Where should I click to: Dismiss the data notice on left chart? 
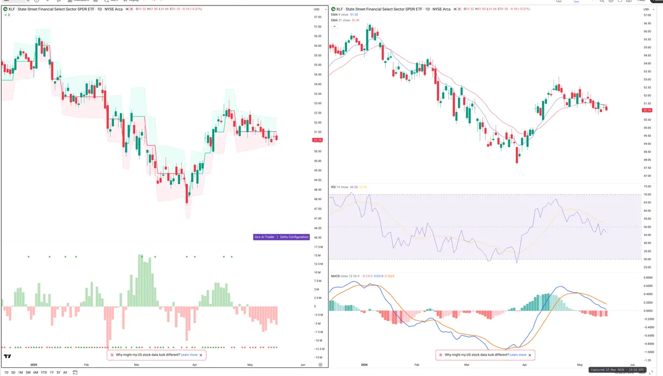click(201, 355)
